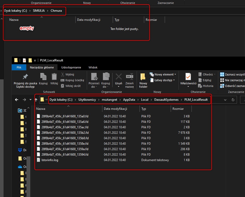245x197 pixels.
Task: Click Edytuj in the Otwieranie group
Action: click(x=205, y=80)
